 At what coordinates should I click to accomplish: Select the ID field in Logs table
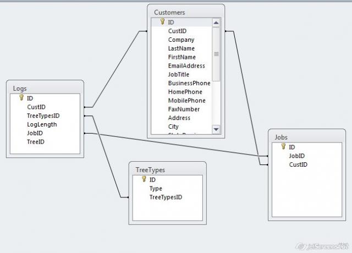(45, 98)
